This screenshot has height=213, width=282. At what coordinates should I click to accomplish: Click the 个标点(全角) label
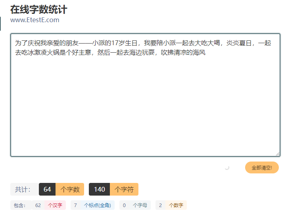[x=98, y=205]
